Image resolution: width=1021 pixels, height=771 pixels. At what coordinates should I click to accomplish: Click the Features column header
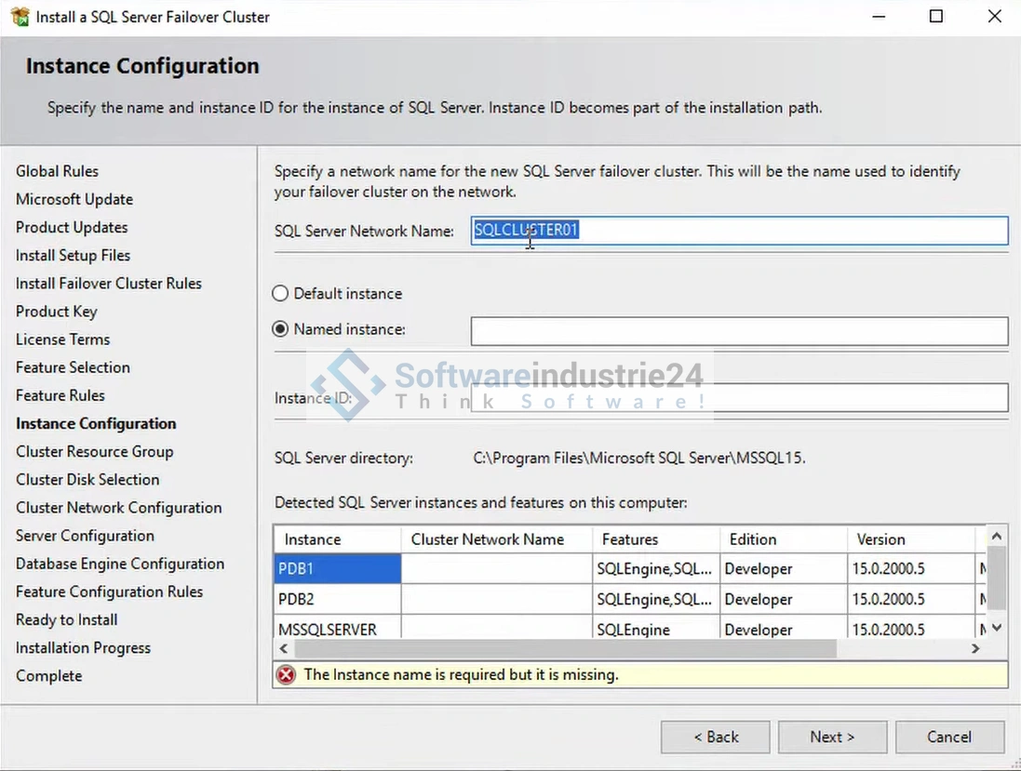655,539
